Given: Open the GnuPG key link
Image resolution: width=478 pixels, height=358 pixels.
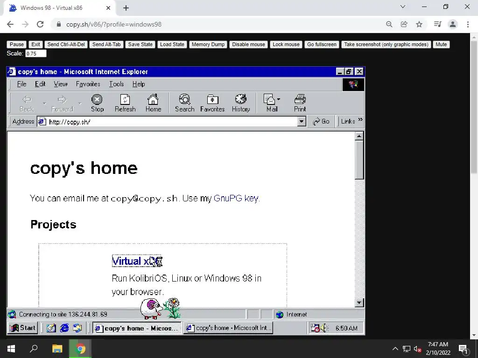Looking at the screenshot, I should (236, 198).
